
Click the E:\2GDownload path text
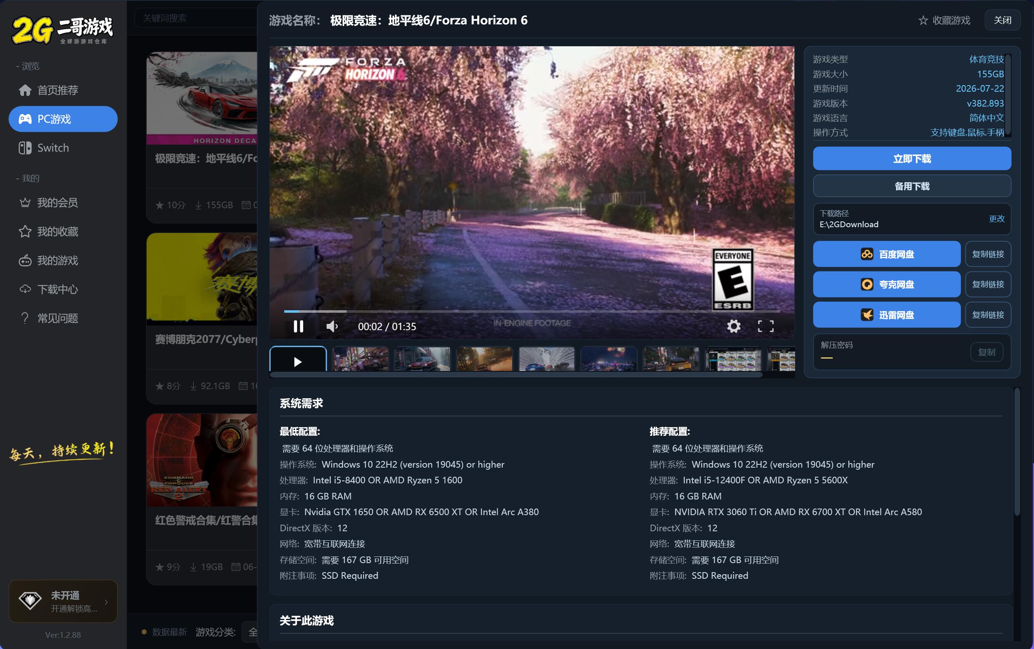(849, 224)
